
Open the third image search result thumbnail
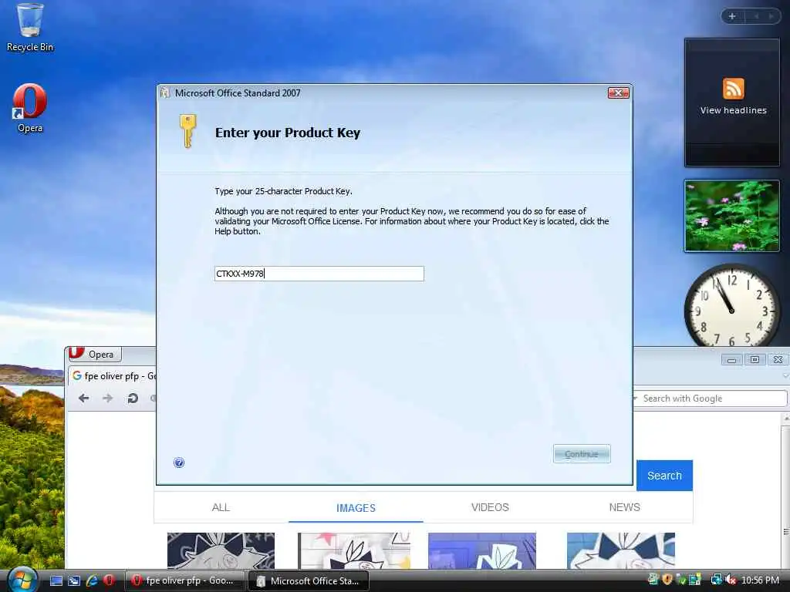coord(482,550)
